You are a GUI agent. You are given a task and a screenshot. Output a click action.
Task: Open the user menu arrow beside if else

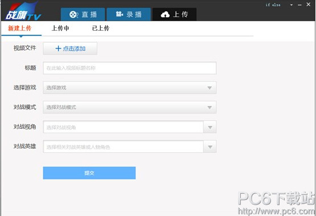pos(292,5)
